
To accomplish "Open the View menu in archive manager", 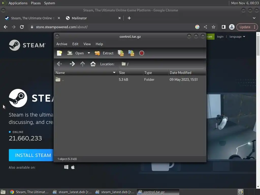I will tap(87, 44).
